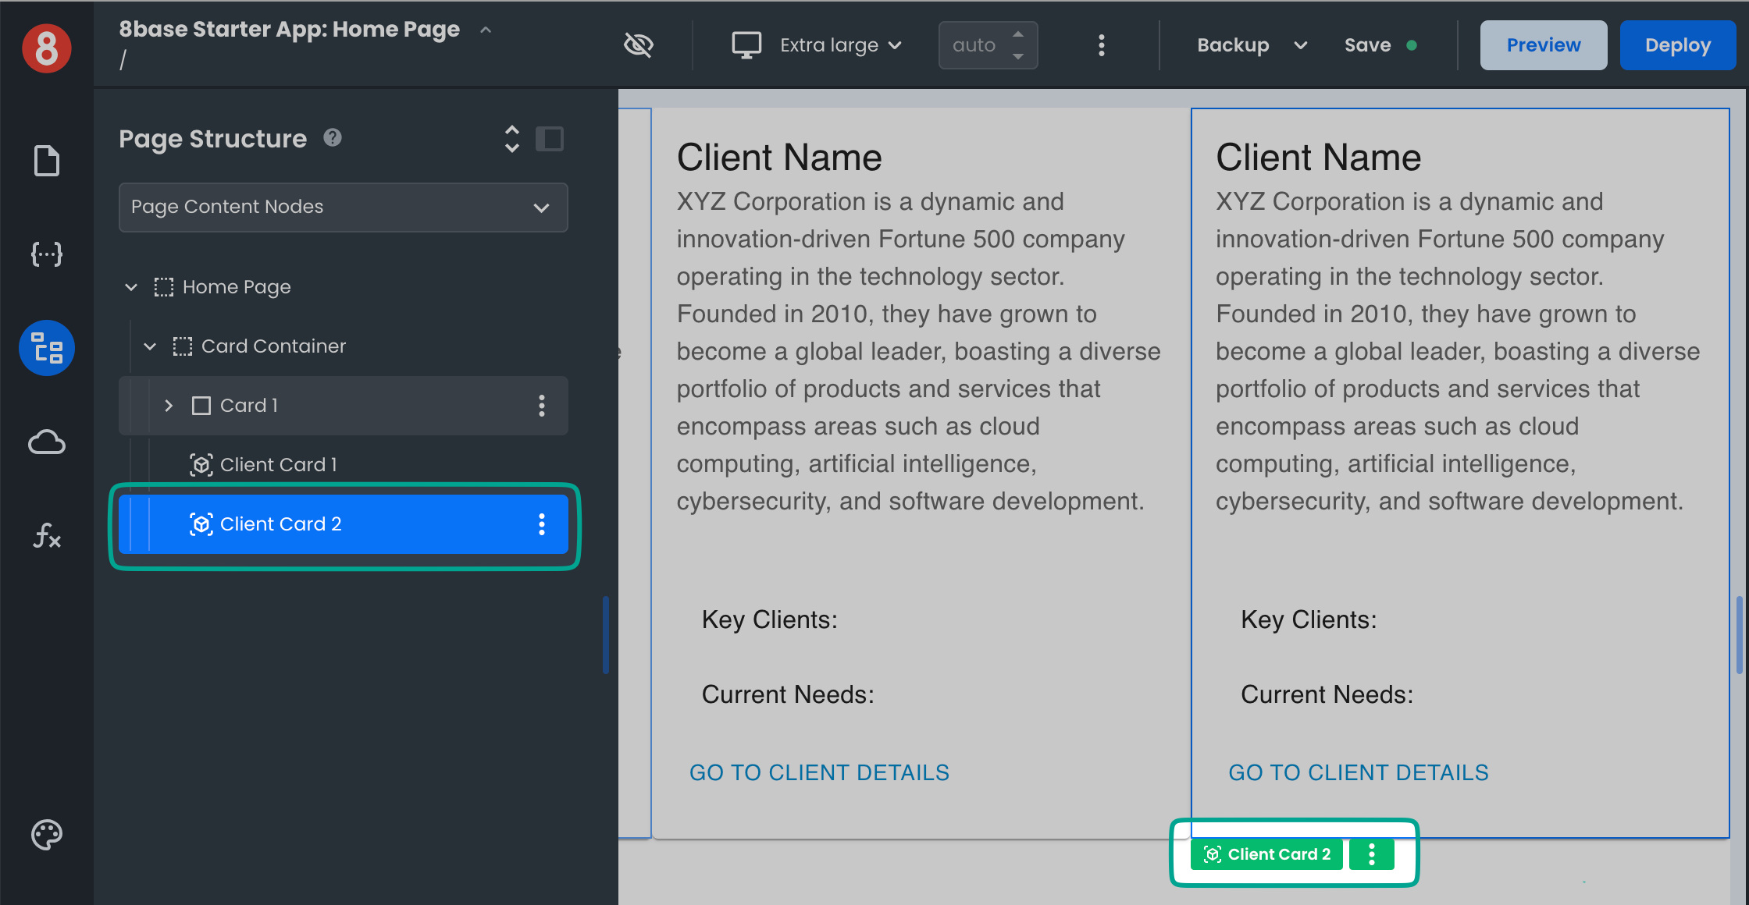Screen dimensions: 1749x905
Task: Expand/collapse all nodes arrows icon
Action: pyautogui.click(x=511, y=139)
